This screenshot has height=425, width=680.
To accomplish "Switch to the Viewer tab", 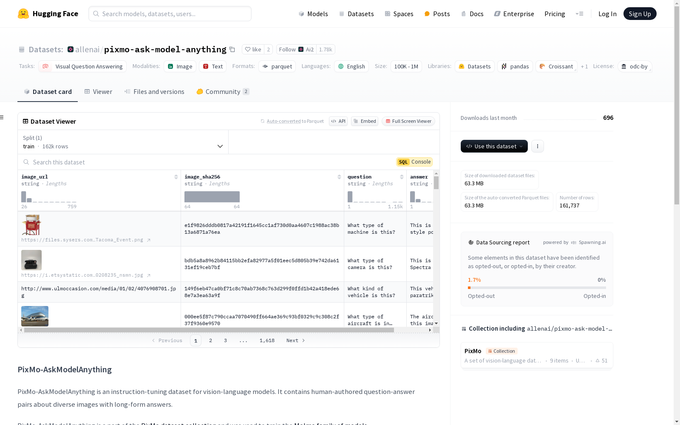I will pos(98,92).
